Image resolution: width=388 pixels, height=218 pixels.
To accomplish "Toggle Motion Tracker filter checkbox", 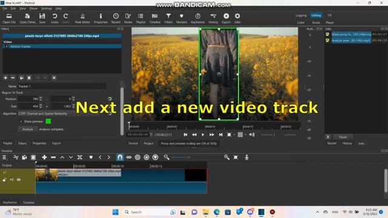I will click(7, 47).
